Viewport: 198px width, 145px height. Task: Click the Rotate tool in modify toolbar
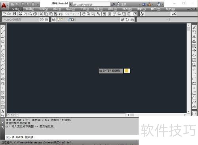(194, 55)
